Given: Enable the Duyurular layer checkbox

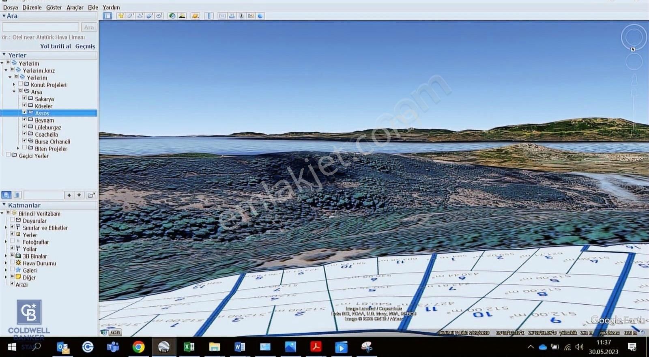Looking at the screenshot, I should coord(12,220).
